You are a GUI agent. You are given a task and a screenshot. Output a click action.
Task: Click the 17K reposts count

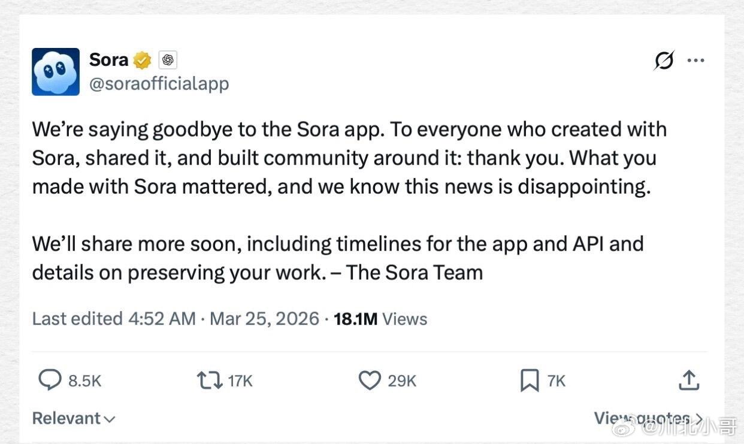[238, 380]
